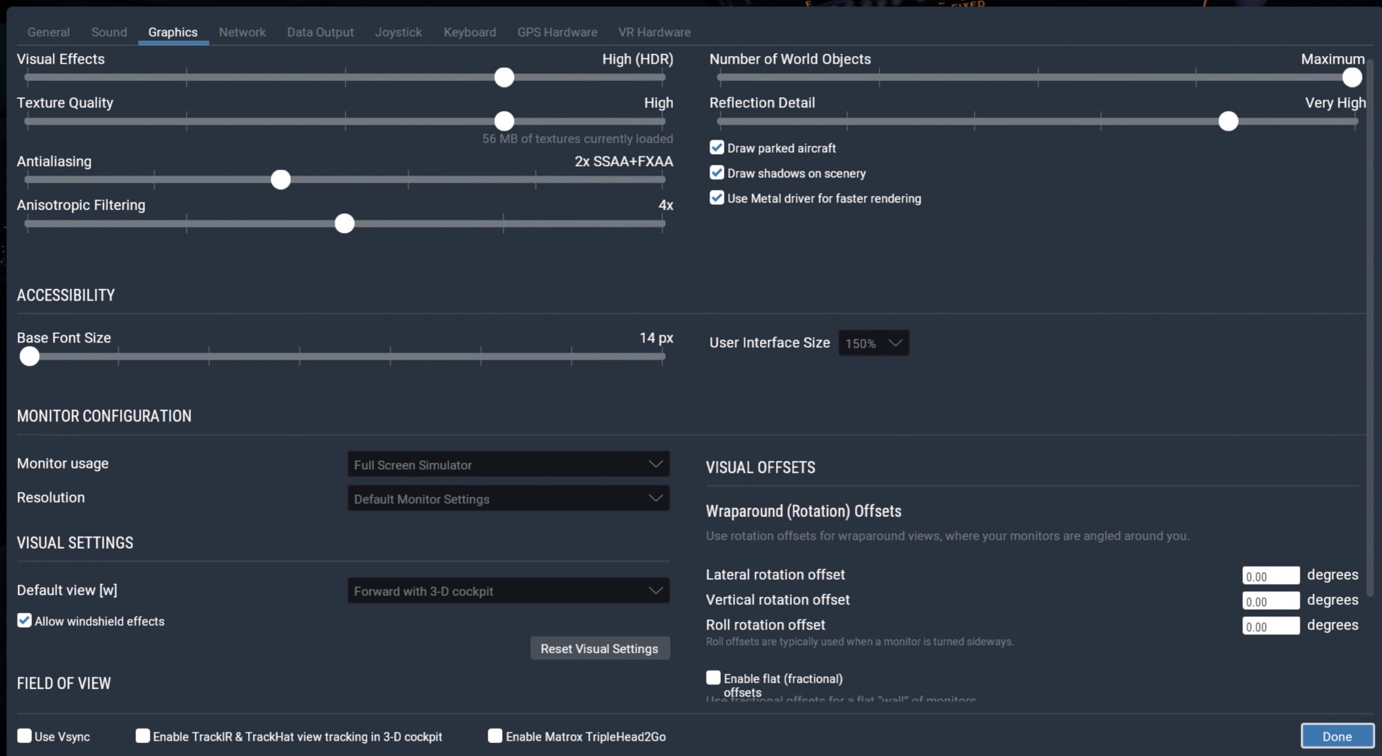1382x756 pixels.
Task: Turn off Allow windshield effects
Action: 25,621
